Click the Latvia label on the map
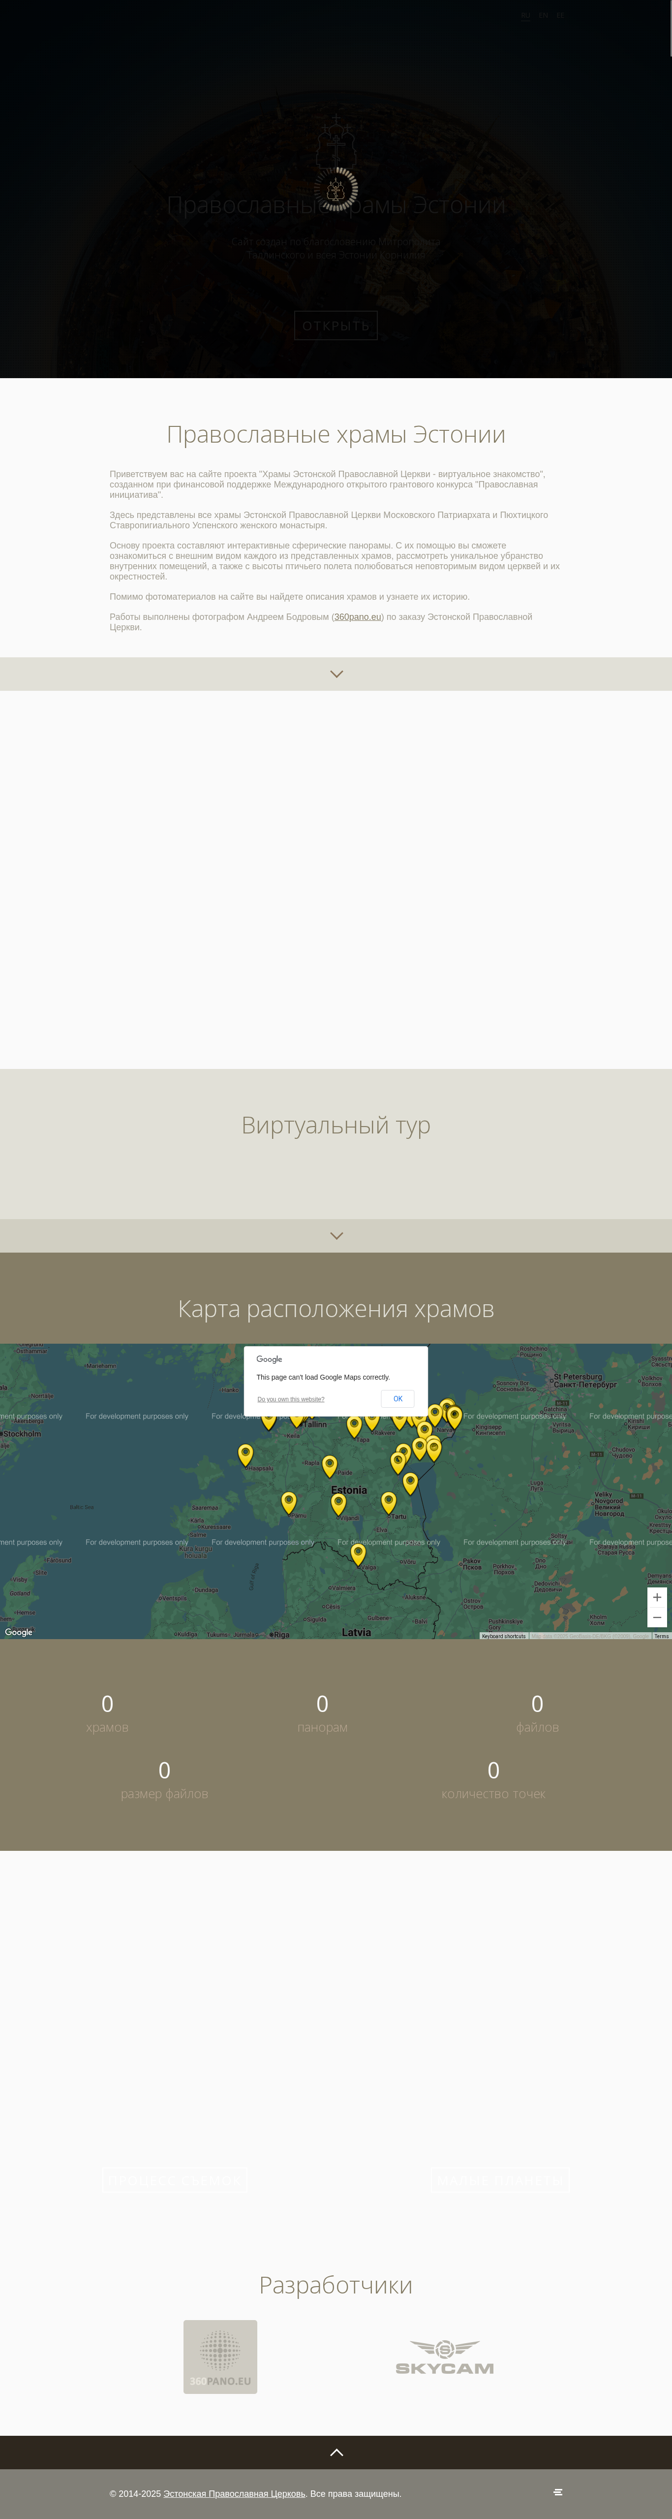This screenshot has height=2519, width=672. tap(357, 1632)
